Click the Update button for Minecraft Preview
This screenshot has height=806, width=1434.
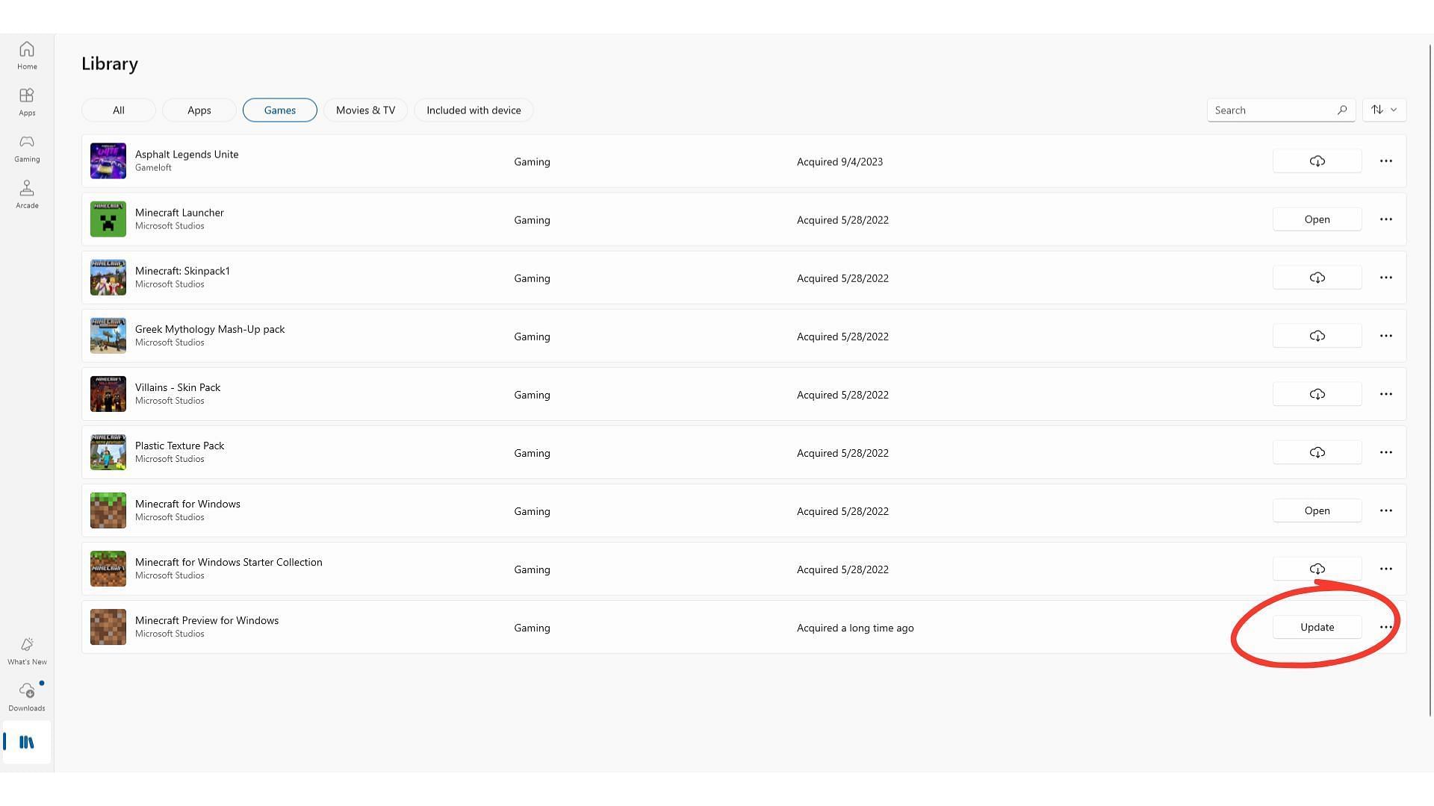(1317, 627)
